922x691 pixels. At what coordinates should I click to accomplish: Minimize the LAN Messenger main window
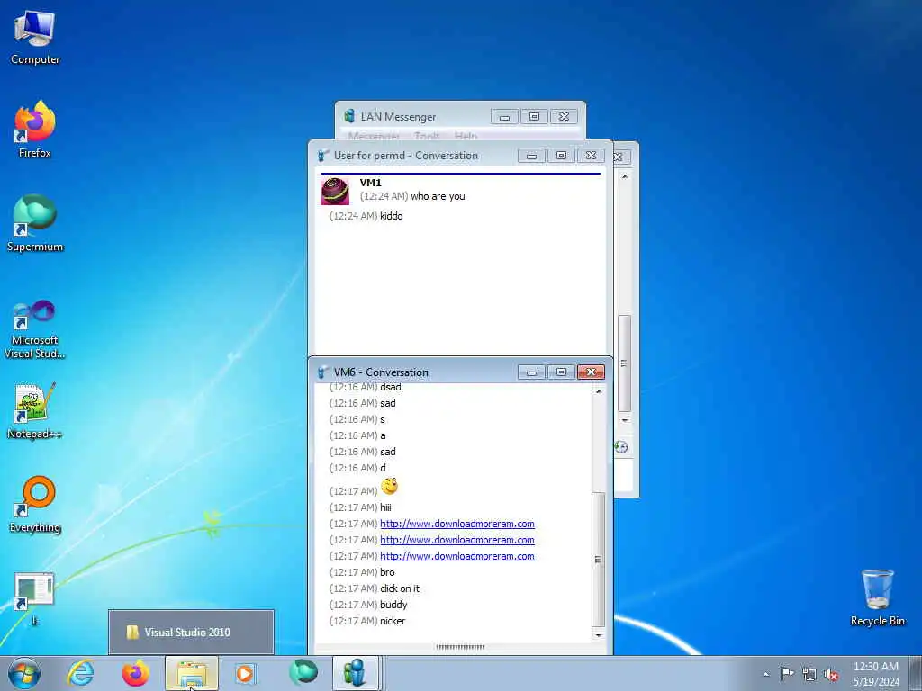coord(504,116)
